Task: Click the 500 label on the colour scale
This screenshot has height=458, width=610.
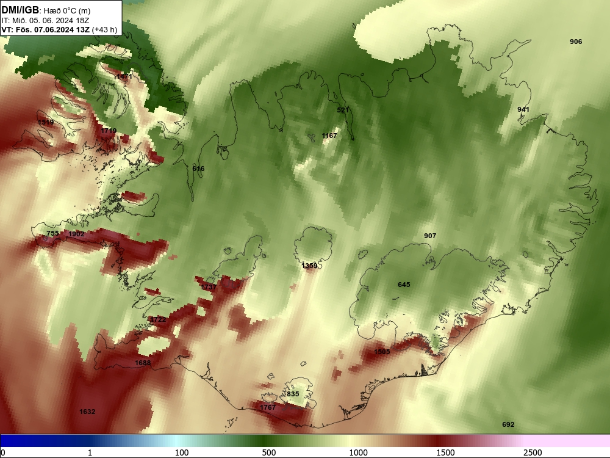Action: tap(269, 453)
